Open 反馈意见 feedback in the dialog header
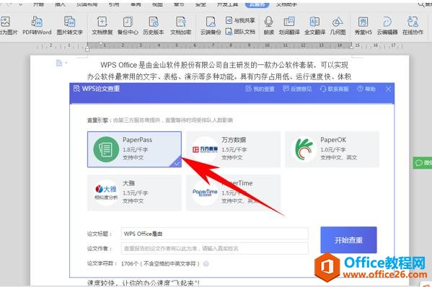The width and height of the screenshot is (432, 287). coord(297,89)
